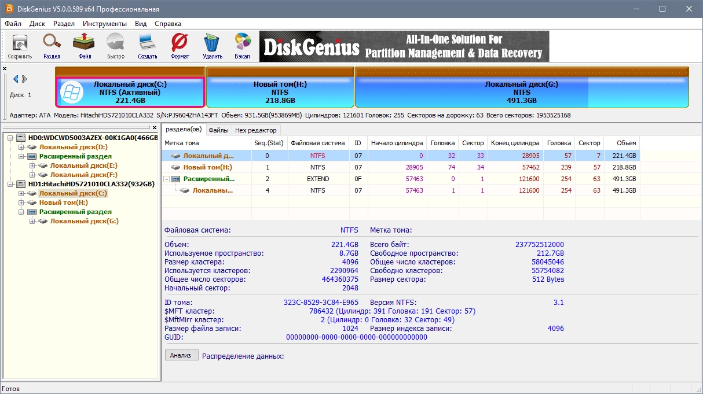Click the DiskGenius banner advertisement
Screen dimensions: 703x394
(404, 46)
